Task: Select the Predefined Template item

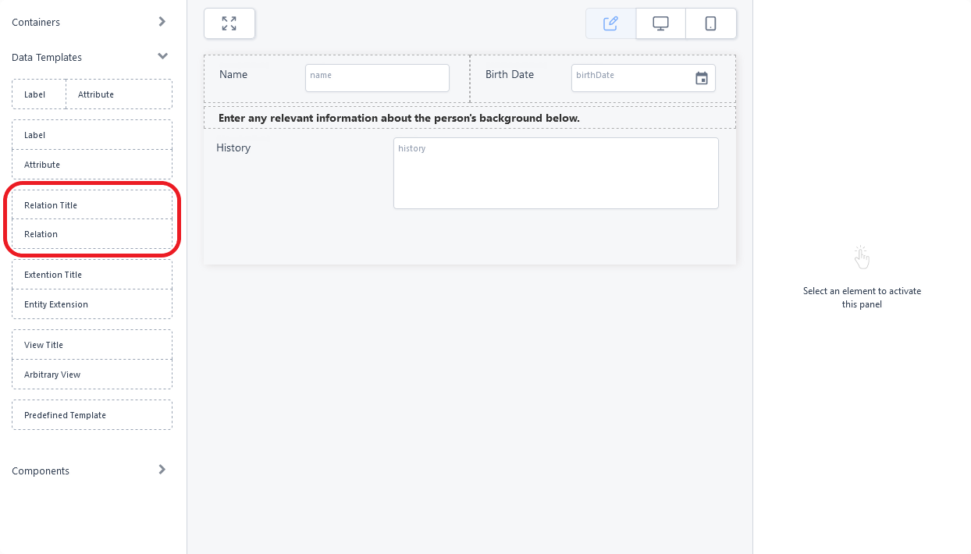Action: coord(91,415)
